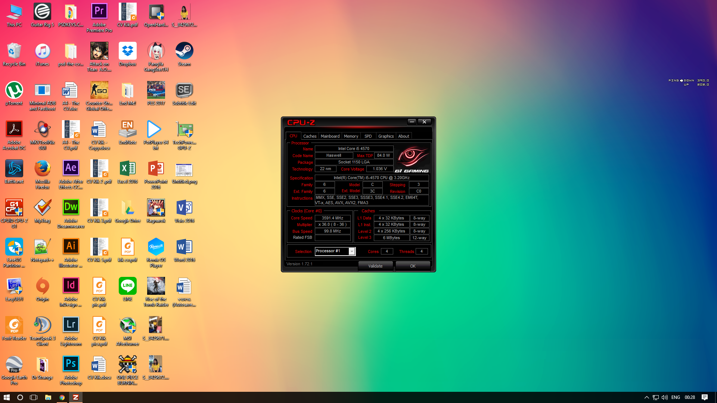The image size is (717, 403).
Task: Click CPU-Z icon in the taskbar
Action: point(76,397)
